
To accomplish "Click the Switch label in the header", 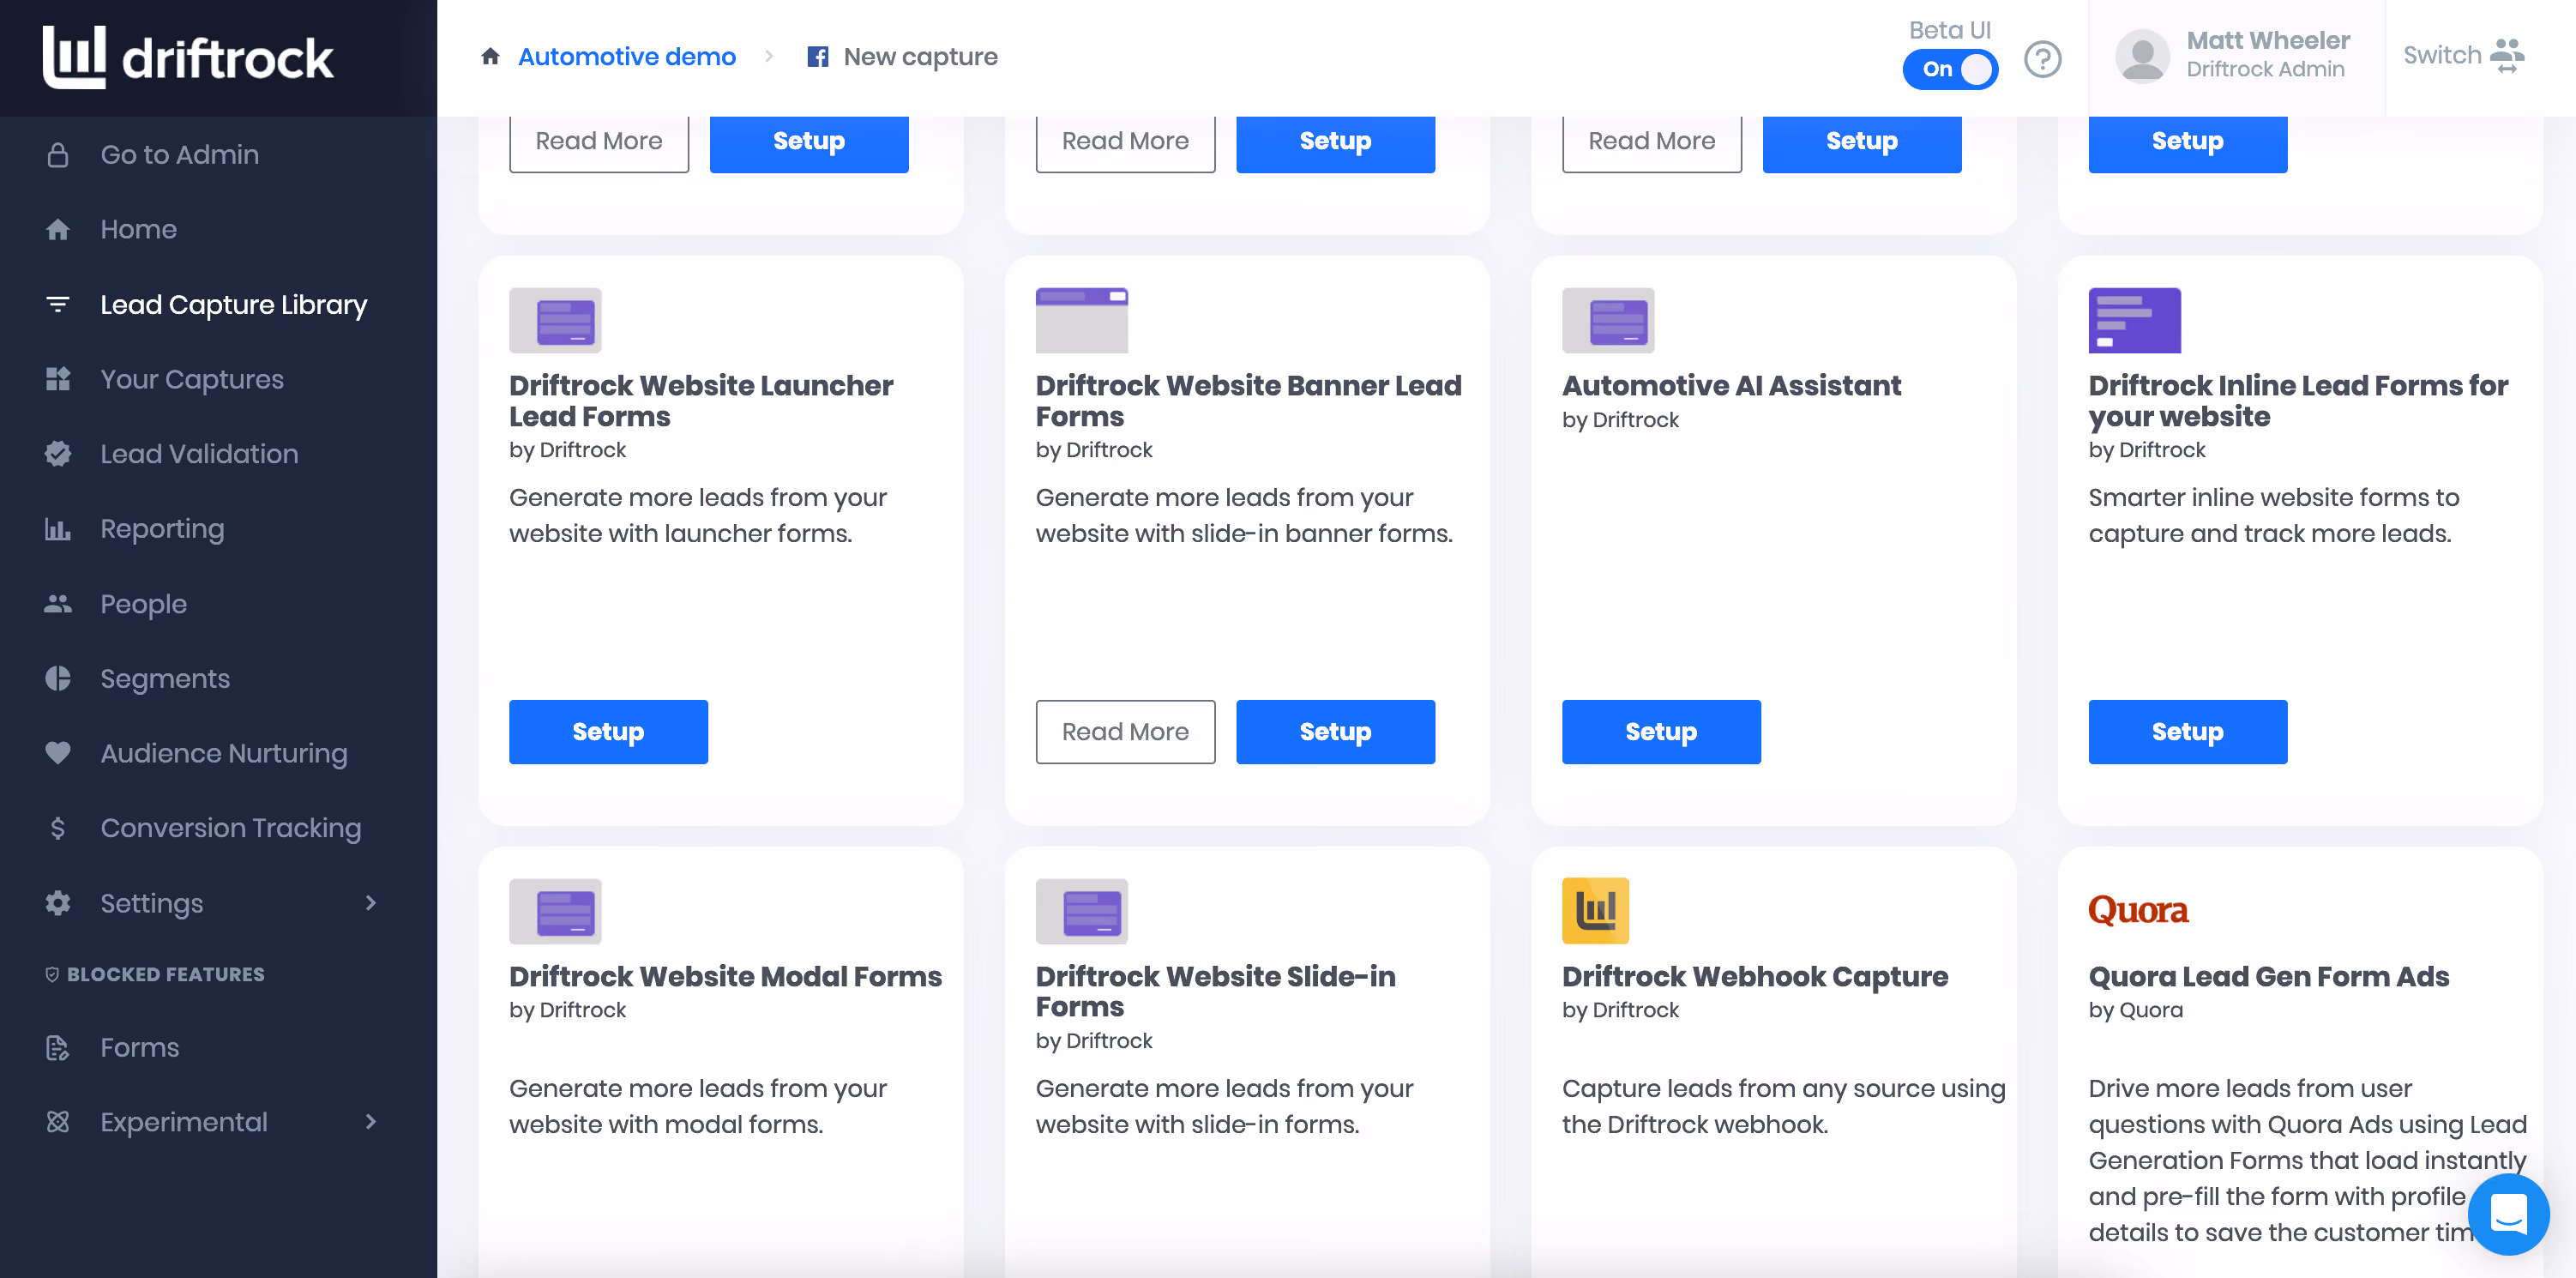I will click(x=2442, y=55).
